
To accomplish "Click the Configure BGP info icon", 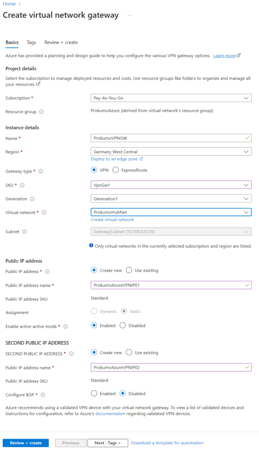I will click(x=43, y=395).
